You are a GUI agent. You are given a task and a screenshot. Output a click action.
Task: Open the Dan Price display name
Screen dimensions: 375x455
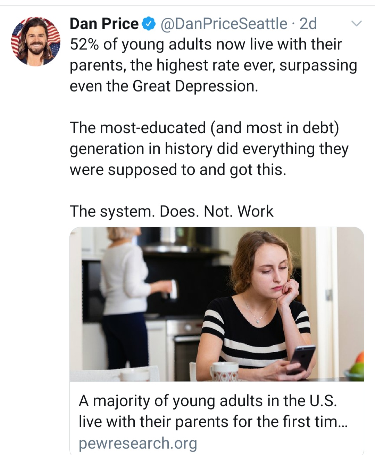pyautogui.click(x=104, y=24)
